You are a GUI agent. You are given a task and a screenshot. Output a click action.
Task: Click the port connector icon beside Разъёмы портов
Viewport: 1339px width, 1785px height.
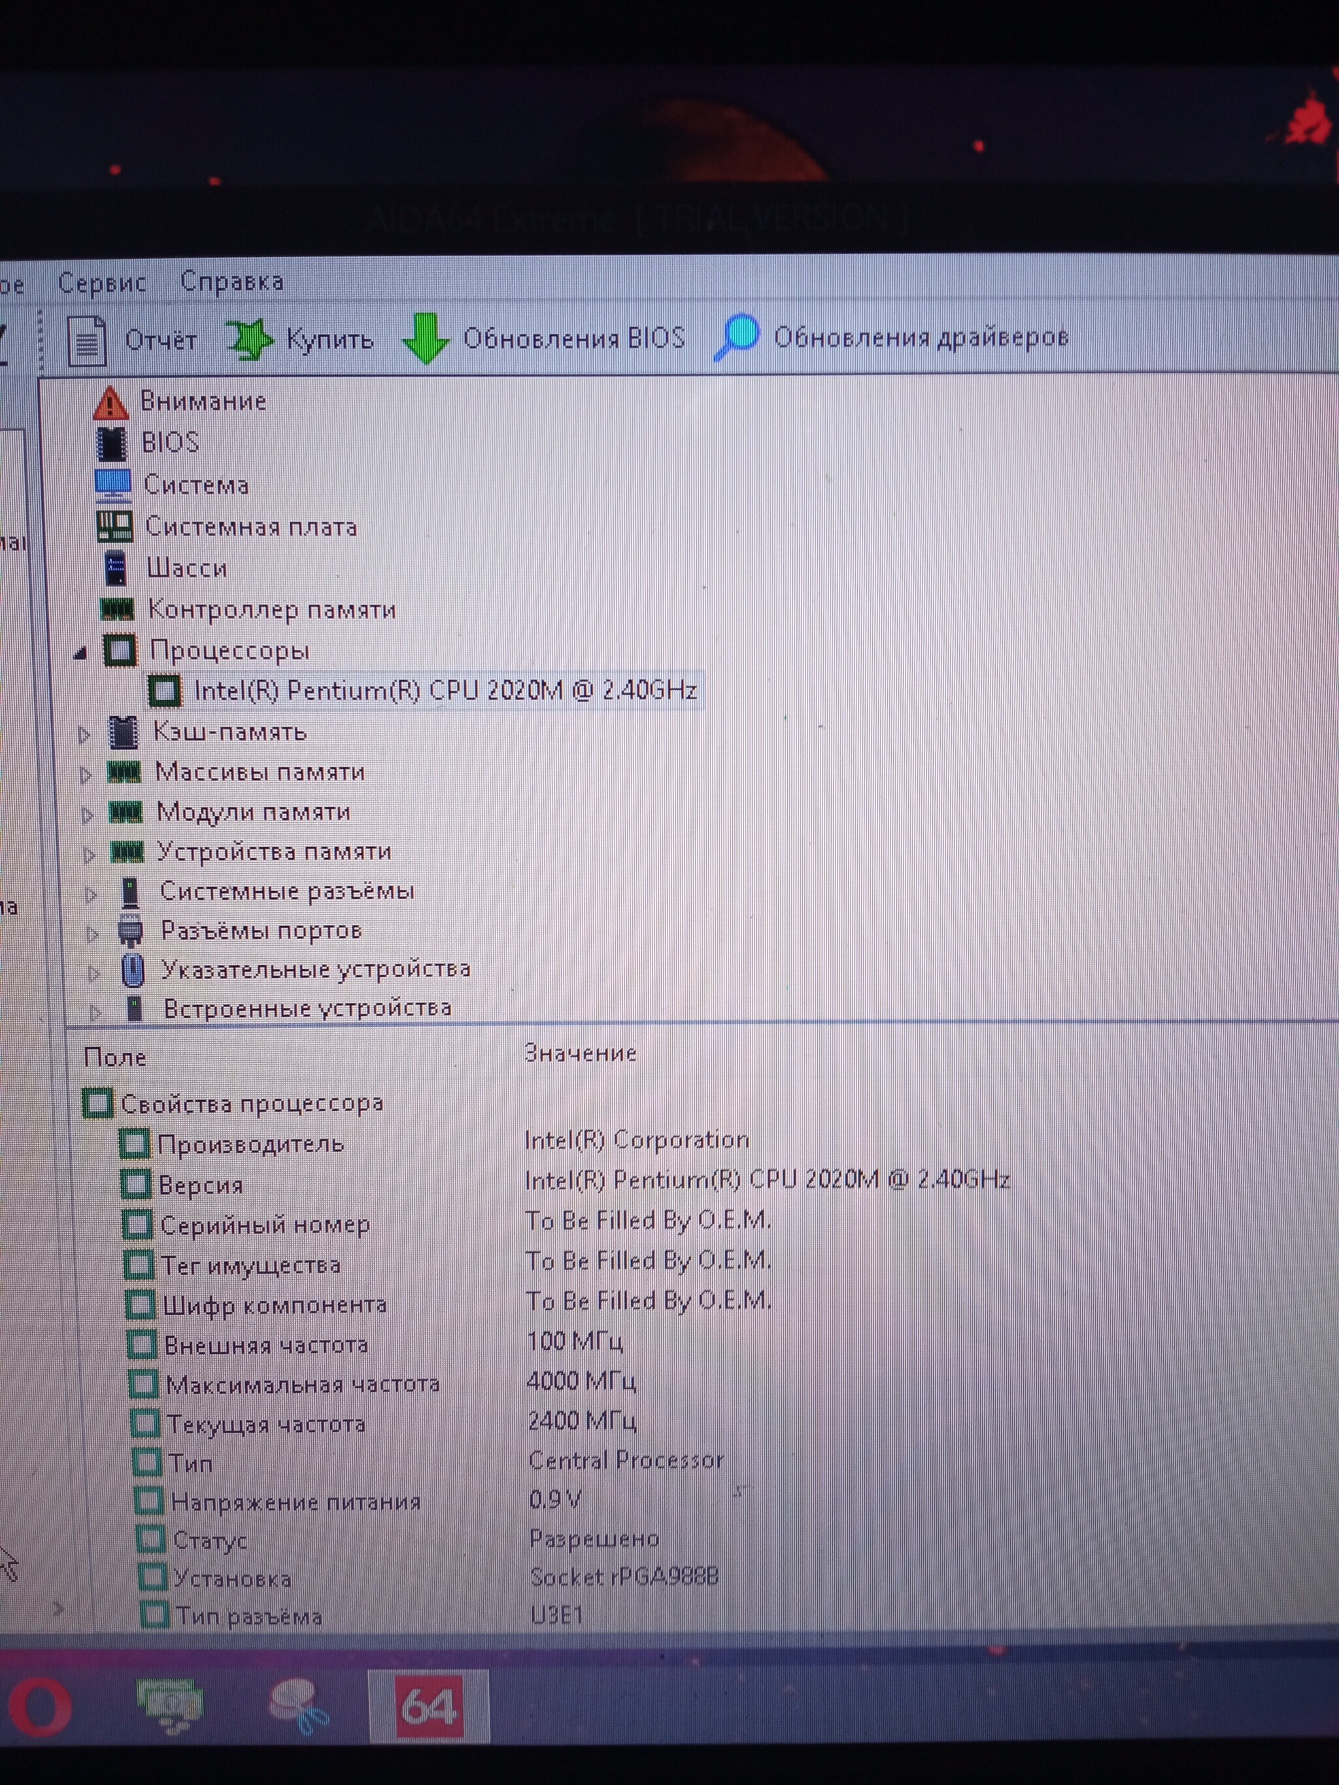point(131,931)
